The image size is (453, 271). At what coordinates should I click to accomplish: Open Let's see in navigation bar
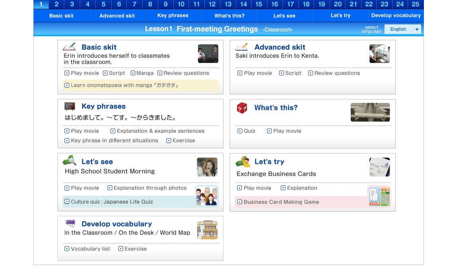click(x=284, y=16)
